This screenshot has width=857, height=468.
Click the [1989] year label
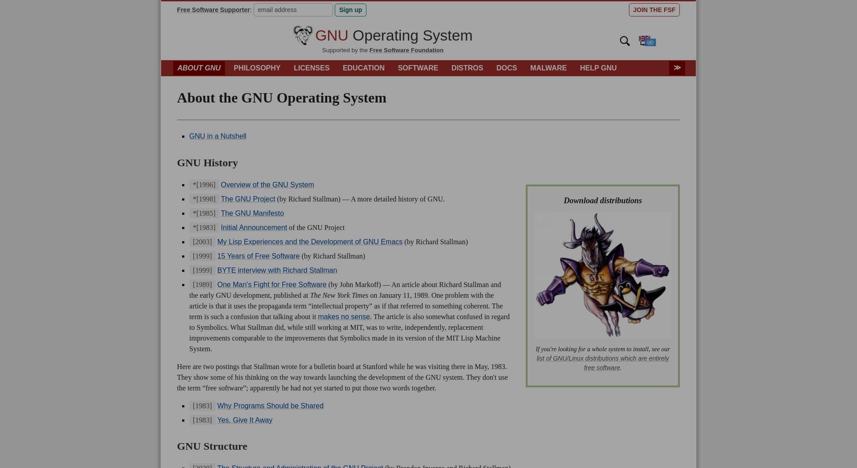(x=202, y=284)
